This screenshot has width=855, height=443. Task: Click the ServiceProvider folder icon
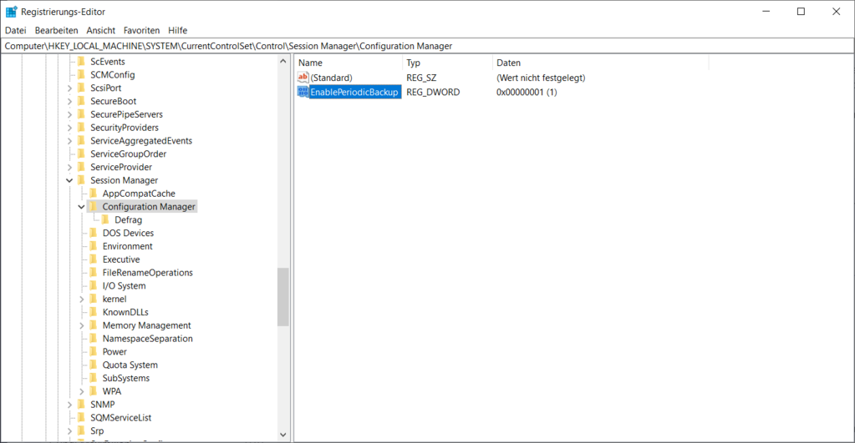[x=82, y=167]
